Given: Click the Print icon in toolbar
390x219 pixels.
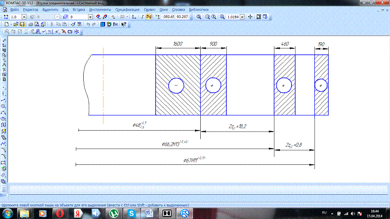Looking at the screenshot, I should pos(30,23).
